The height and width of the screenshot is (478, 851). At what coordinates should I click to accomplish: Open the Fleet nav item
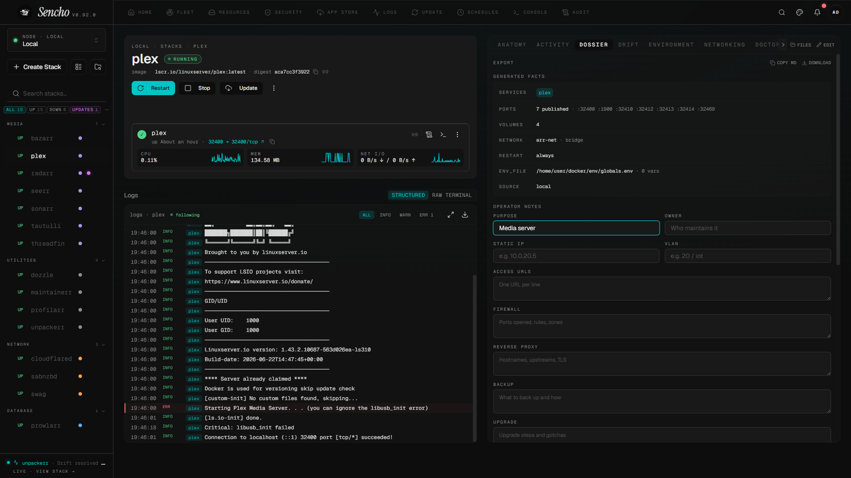[x=180, y=12]
